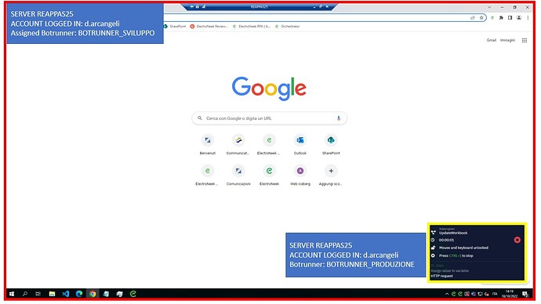Image resolution: width=541 pixels, height=304 pixels.
Task: Open the tab search chevron
Action: pyautogui.click(x=489, y=7)
